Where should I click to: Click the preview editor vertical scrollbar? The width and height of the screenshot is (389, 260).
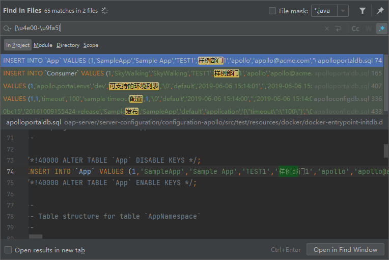tap(386, 151)
